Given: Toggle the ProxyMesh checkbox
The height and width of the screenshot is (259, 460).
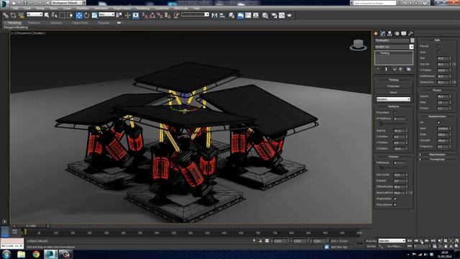Looking at the screenshot, I should (x=395, y=112).
